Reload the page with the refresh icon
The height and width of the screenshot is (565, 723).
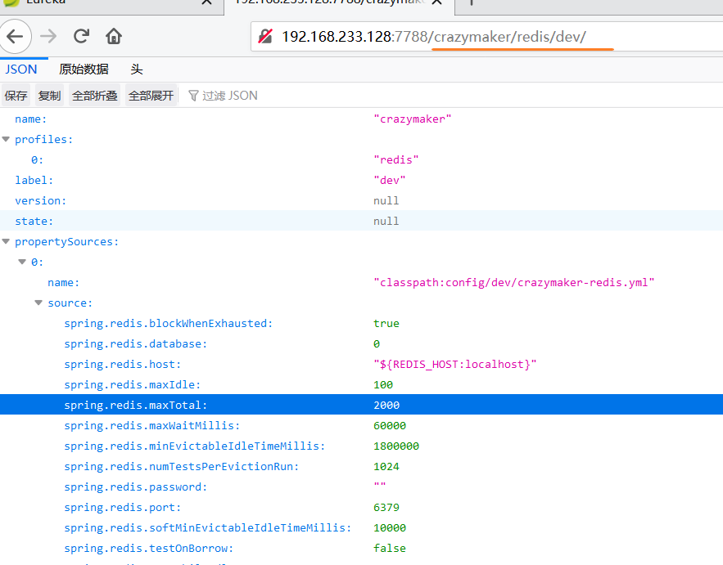81,36
